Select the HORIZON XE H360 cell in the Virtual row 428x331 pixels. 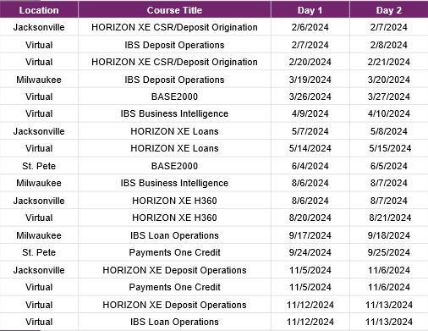pos(174,218)
